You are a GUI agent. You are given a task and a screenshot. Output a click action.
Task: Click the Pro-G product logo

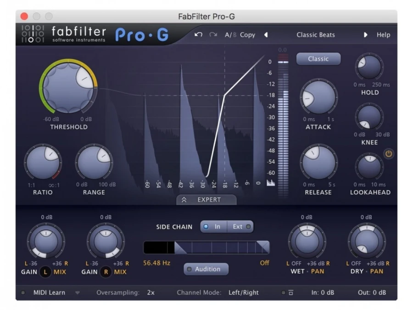point(142,35)
